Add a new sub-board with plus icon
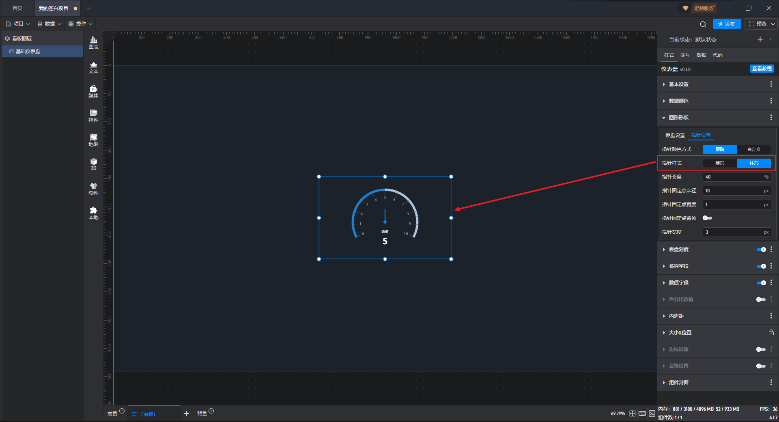This screenshot has width=779, height=422. tap(187, 413)
